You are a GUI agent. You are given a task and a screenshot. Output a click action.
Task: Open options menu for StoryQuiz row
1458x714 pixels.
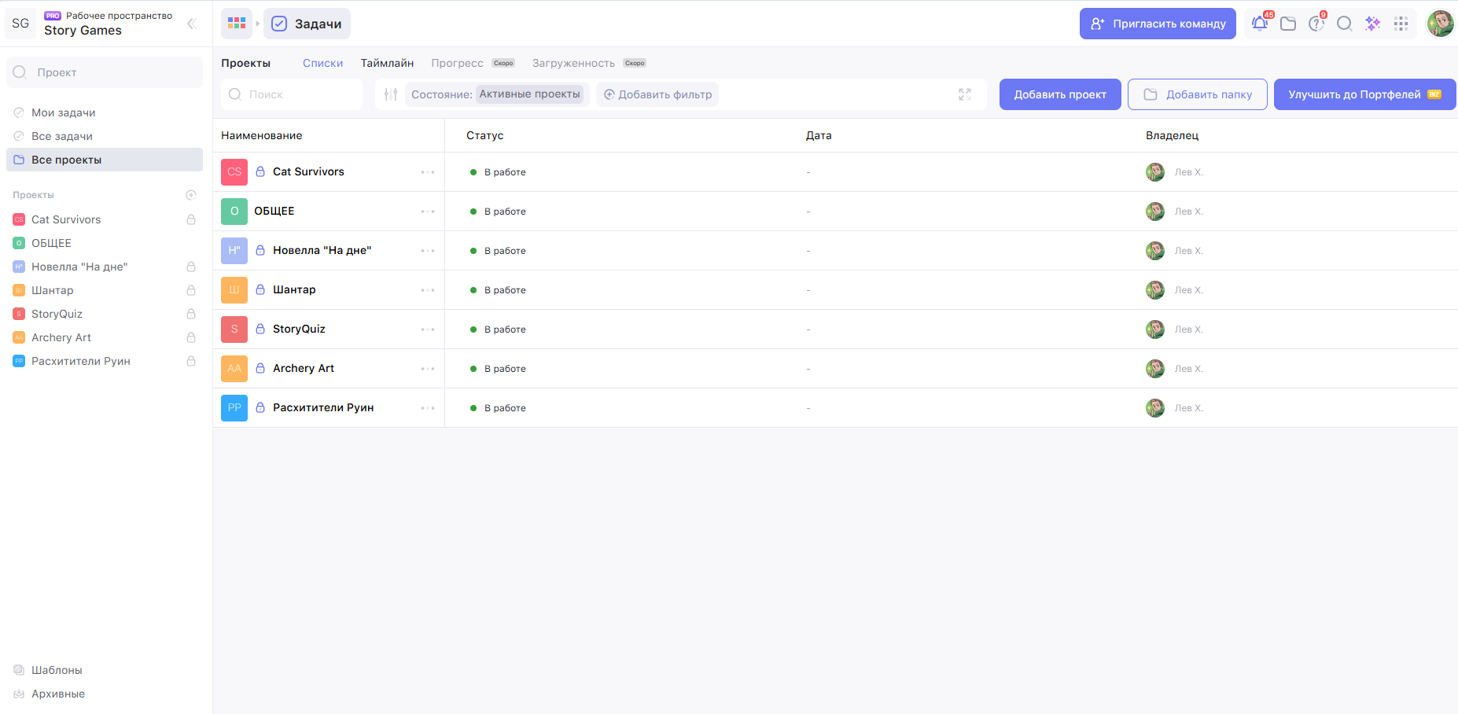coord(427,329)
